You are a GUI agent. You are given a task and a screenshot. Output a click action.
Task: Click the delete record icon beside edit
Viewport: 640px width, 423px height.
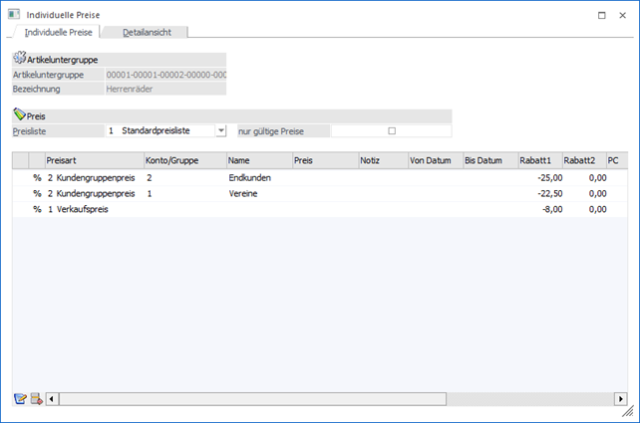tap(37, 399)
